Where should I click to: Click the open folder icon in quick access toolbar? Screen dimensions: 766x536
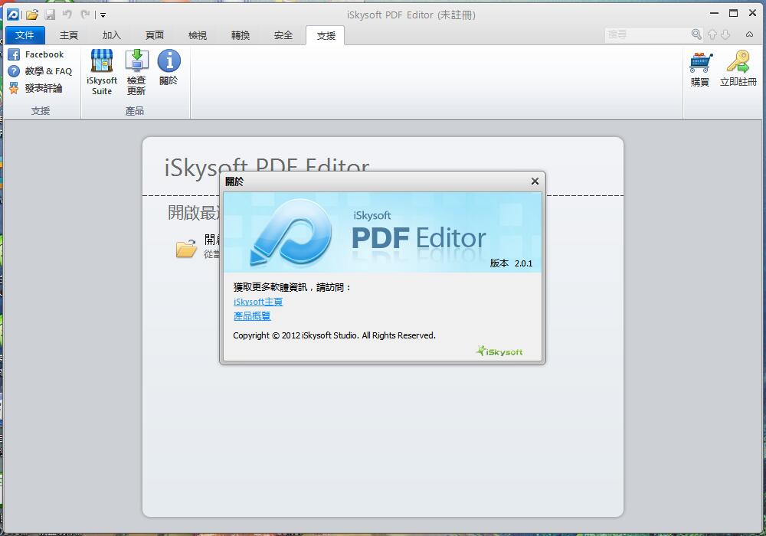(x=32, y=15)
